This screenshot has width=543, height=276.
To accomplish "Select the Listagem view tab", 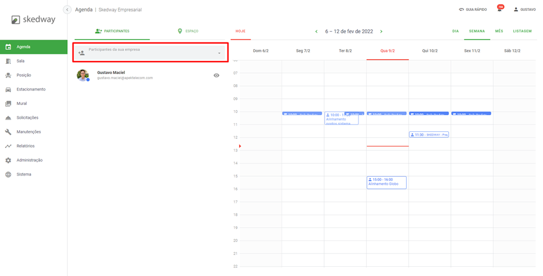I will pyautogui.click(x=522, y=31).
